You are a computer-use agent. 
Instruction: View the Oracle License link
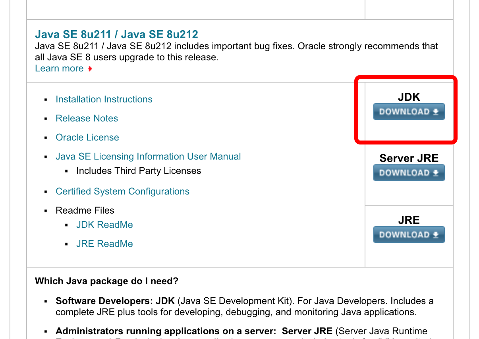tap(87, 137)
